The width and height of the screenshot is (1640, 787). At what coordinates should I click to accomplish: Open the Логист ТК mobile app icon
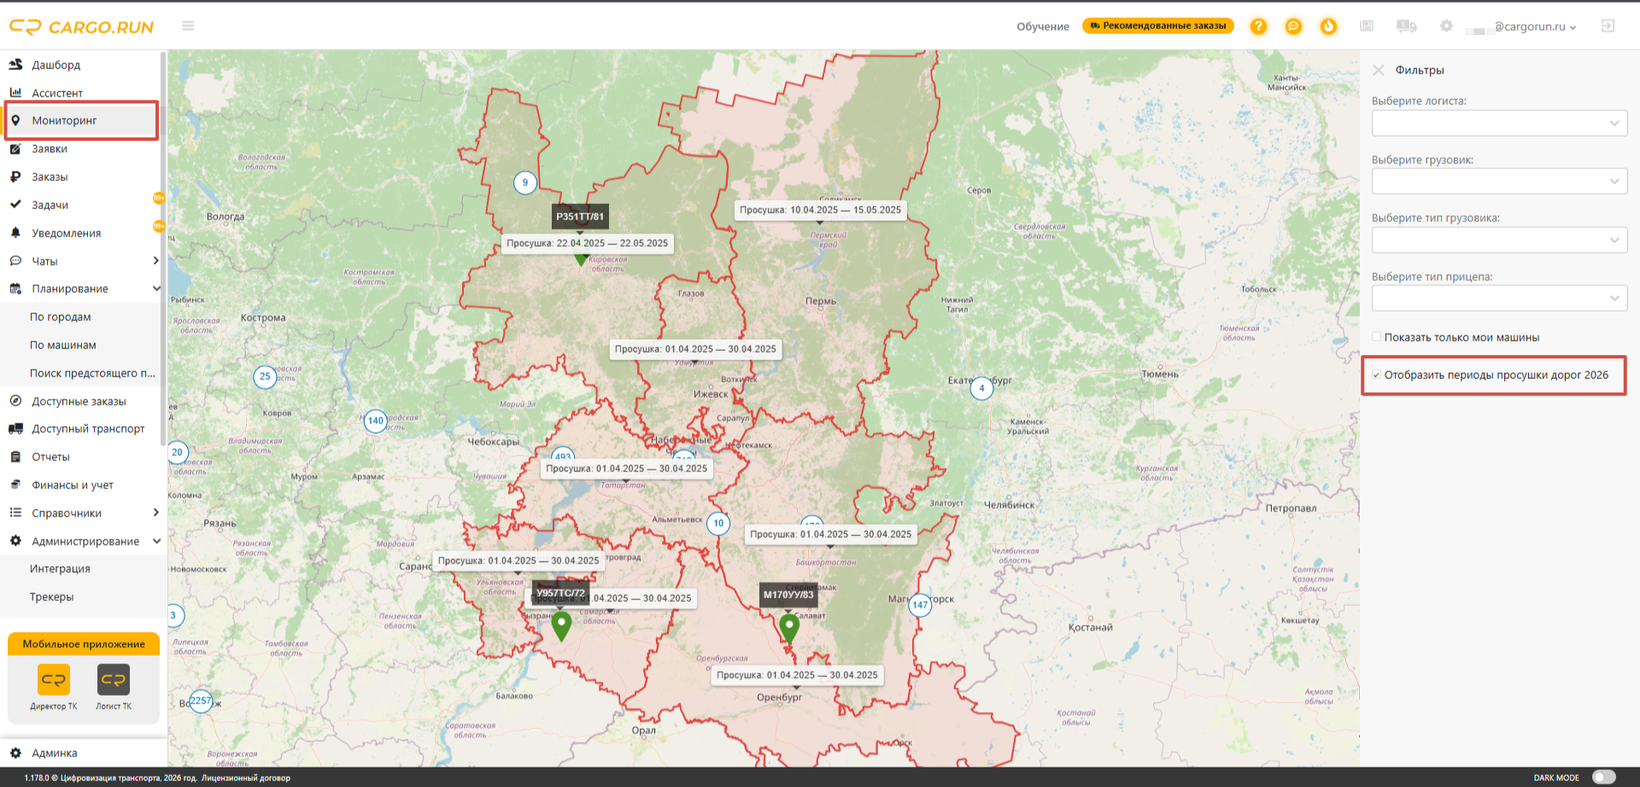(x=114, y=680)
